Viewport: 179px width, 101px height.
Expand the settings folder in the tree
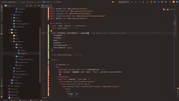pyautogui.click(x=14, y=56)
